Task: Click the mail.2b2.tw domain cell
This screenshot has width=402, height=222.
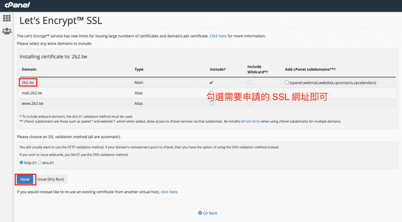Action: click(32, 93)
